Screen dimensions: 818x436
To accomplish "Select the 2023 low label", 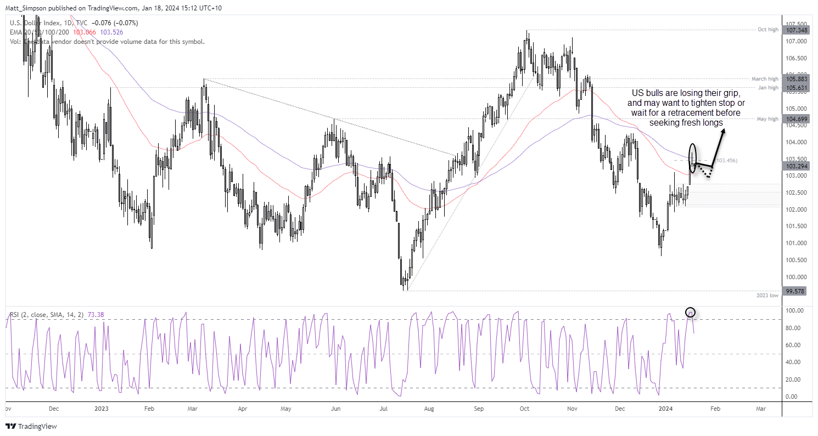I will [767, 296].
